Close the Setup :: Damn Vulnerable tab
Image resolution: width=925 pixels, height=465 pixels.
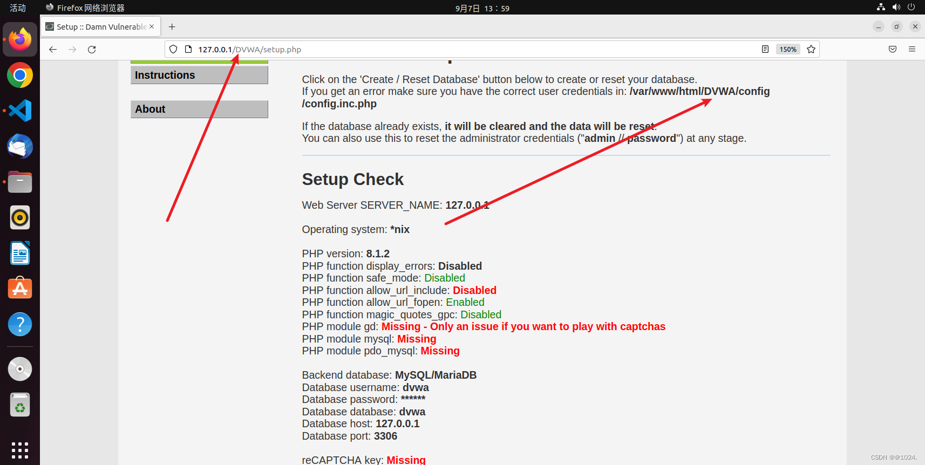(x=152, y=26)
